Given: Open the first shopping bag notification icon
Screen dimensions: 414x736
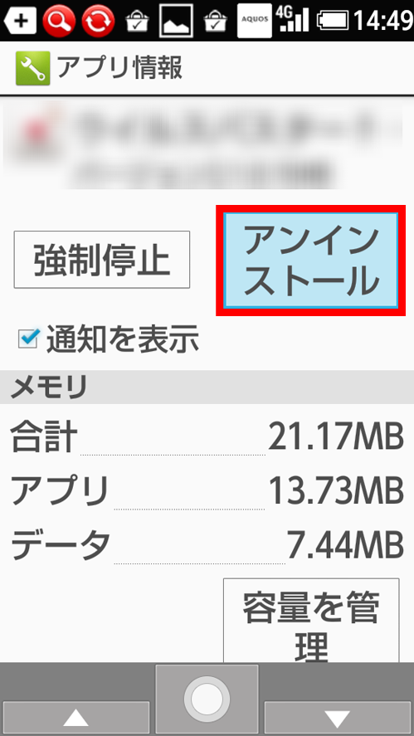Looking at the screenshot, I should coord(137,22).
